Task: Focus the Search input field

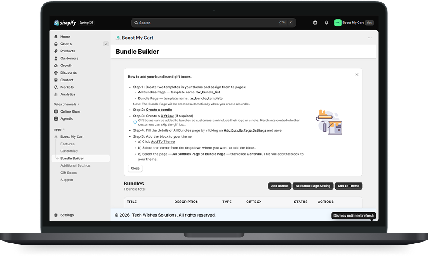Action: click(213, 23)
